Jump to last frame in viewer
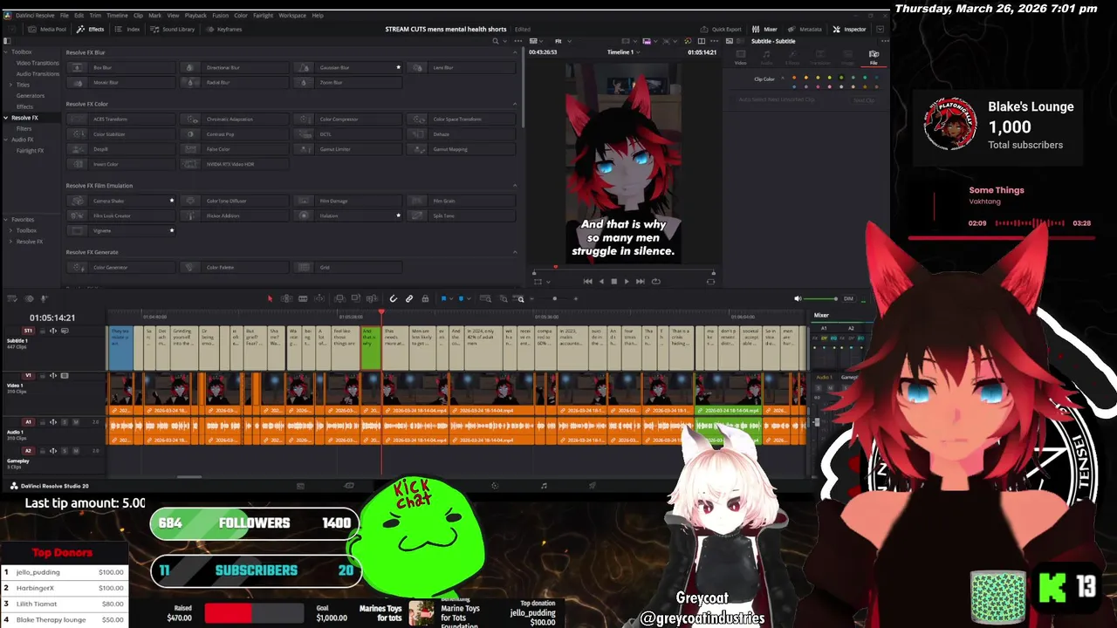 tap(640, 281)
